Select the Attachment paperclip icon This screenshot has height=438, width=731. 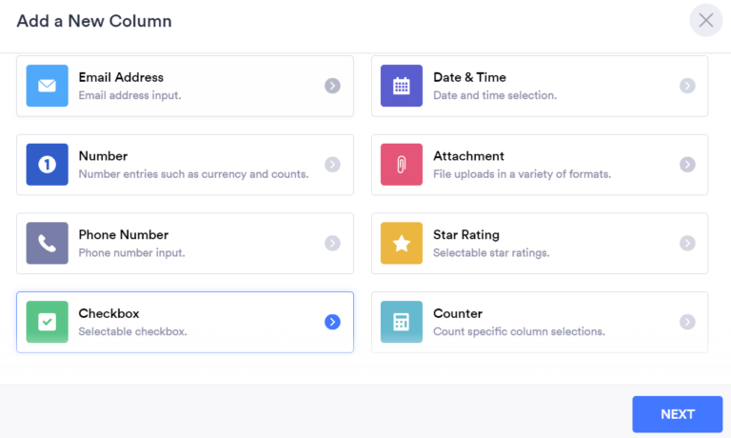(x=402, y=165)
